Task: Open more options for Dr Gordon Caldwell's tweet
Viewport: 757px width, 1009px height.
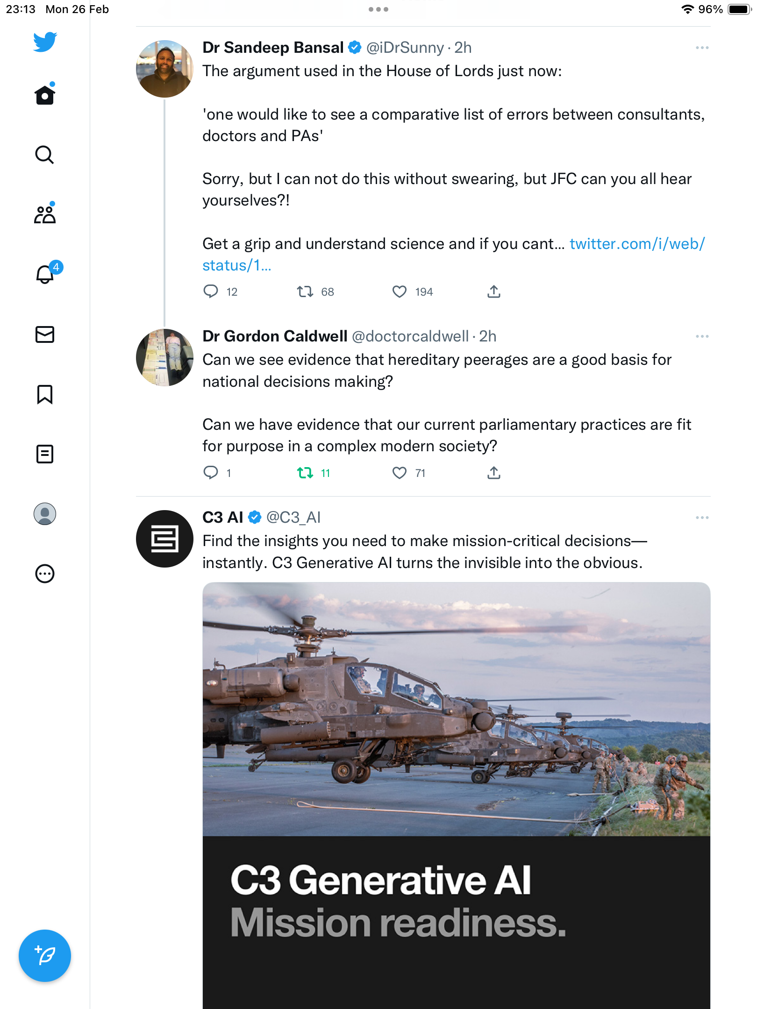Action: [702, 336]
